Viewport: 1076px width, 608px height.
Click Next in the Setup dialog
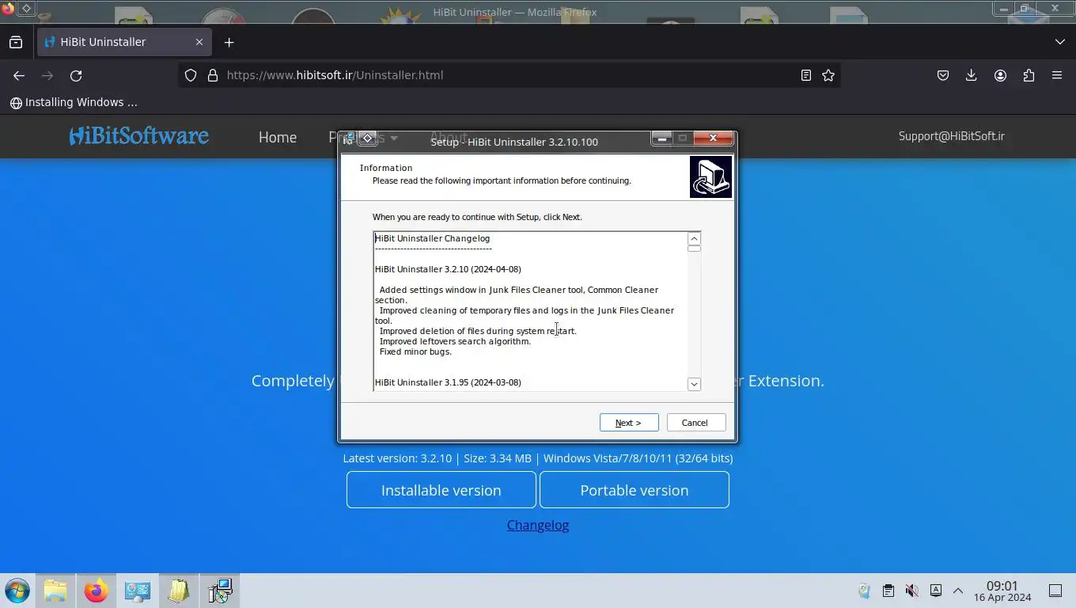coord(629,423)
